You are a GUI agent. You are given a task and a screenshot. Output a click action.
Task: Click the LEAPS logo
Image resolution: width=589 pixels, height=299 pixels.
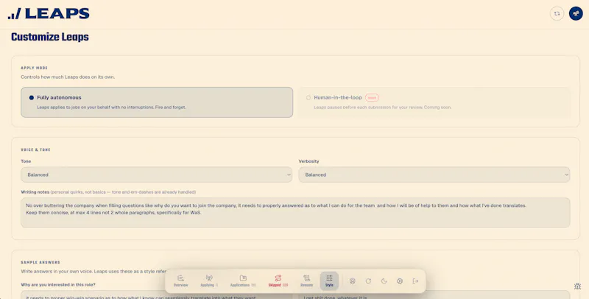(49, 14)
